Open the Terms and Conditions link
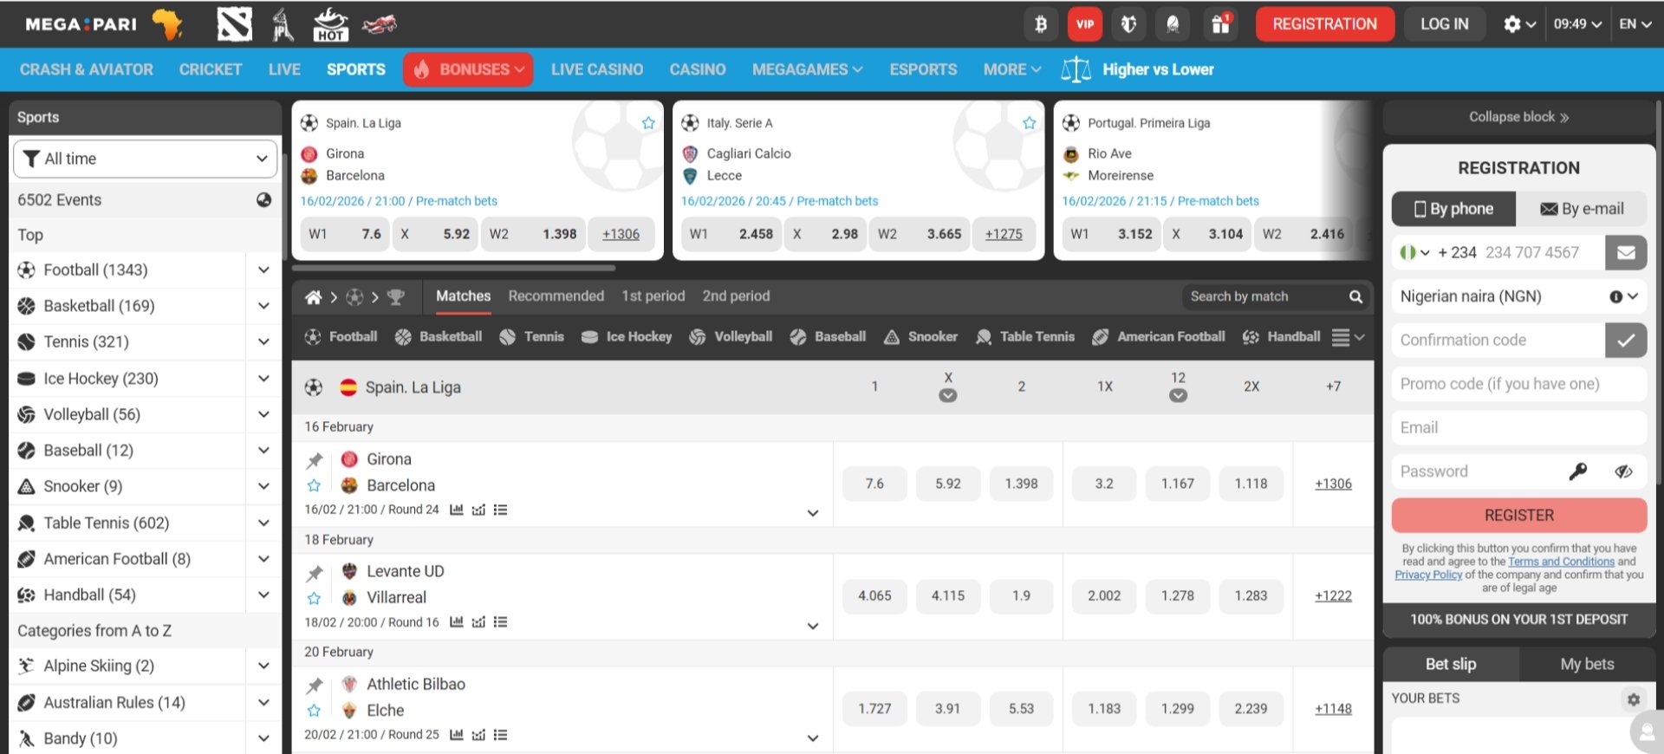1664x754 pixels. 1562,562
